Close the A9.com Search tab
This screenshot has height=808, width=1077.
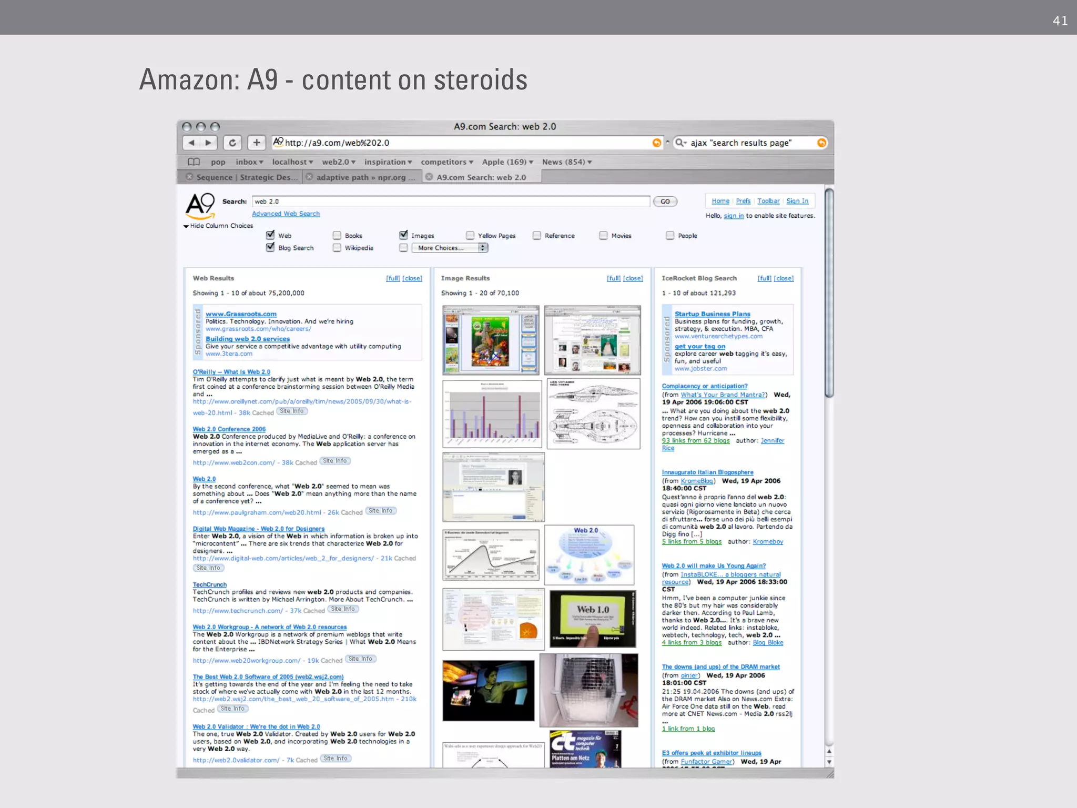coord(429,177)
